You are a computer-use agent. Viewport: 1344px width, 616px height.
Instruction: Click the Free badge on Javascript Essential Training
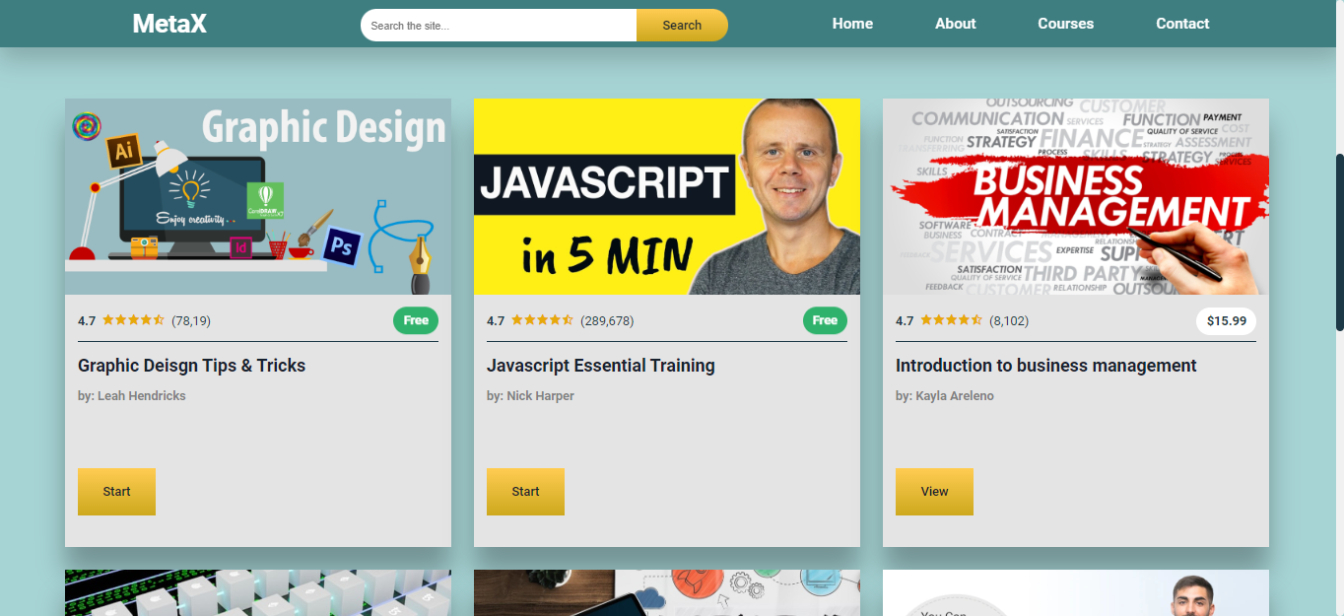pos(825,320)
